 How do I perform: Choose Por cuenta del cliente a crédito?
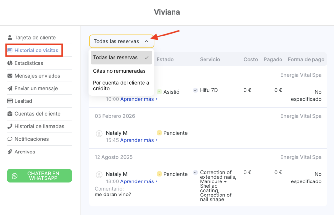(121, 86)
